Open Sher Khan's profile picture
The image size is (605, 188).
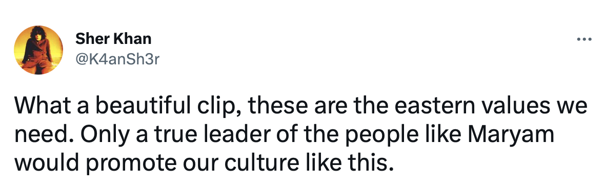pyautogui.click(x=38, y=50)
